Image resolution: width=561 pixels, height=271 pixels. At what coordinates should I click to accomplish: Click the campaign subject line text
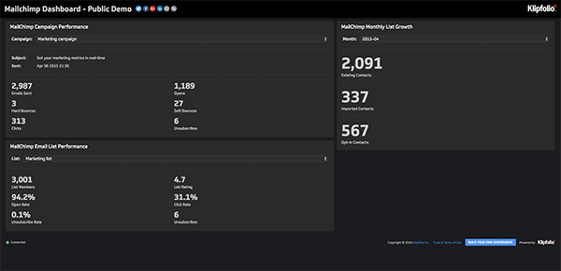tap(71, 58)
